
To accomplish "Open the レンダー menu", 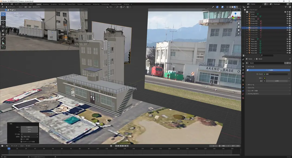I will click(17, 4).
